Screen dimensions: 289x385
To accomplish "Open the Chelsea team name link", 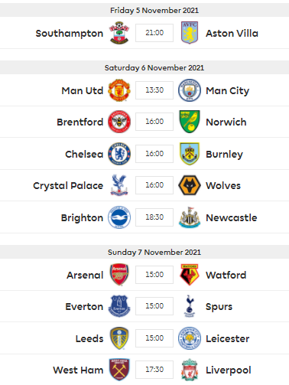I will [x=84, y=154].
